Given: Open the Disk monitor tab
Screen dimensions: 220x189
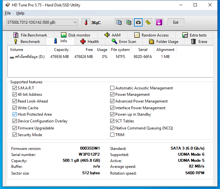Looking at the screenshot, I should pyautogui.click(x=75, y=35).
